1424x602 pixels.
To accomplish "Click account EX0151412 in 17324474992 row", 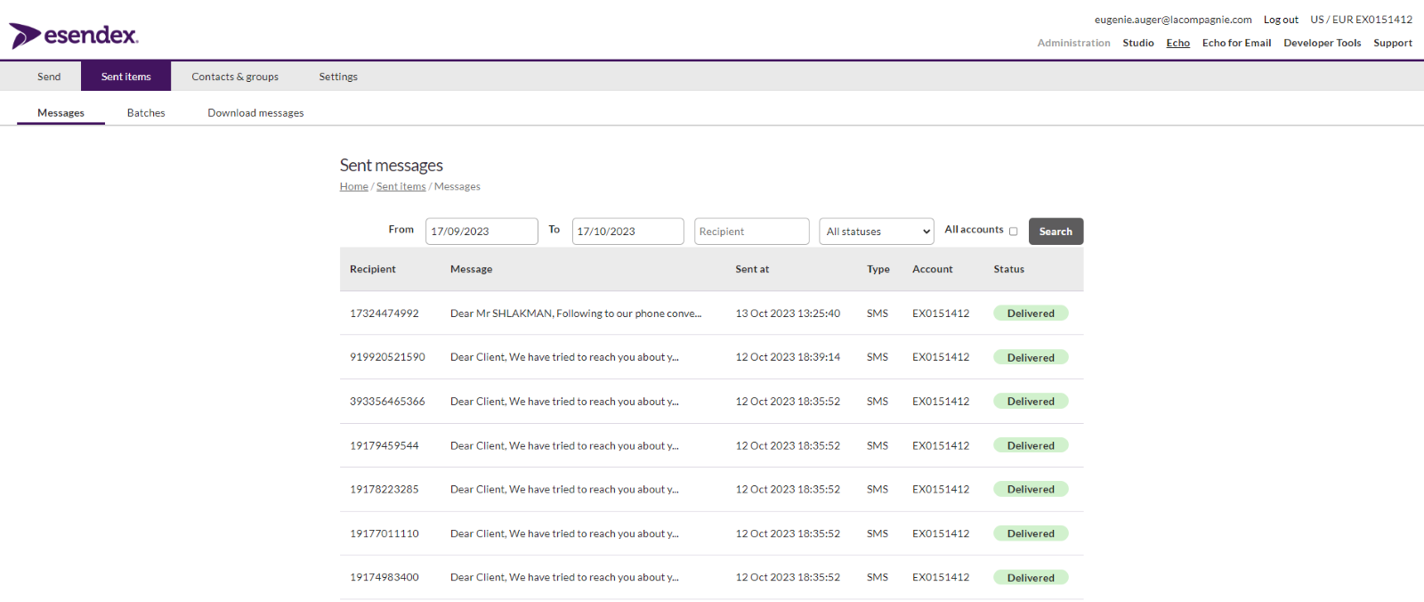I will 941,313.
